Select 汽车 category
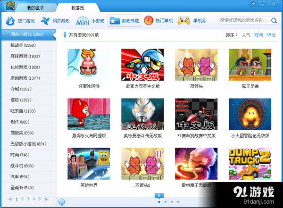The width and height of the screenshot is (283, 208). (28, 177)
